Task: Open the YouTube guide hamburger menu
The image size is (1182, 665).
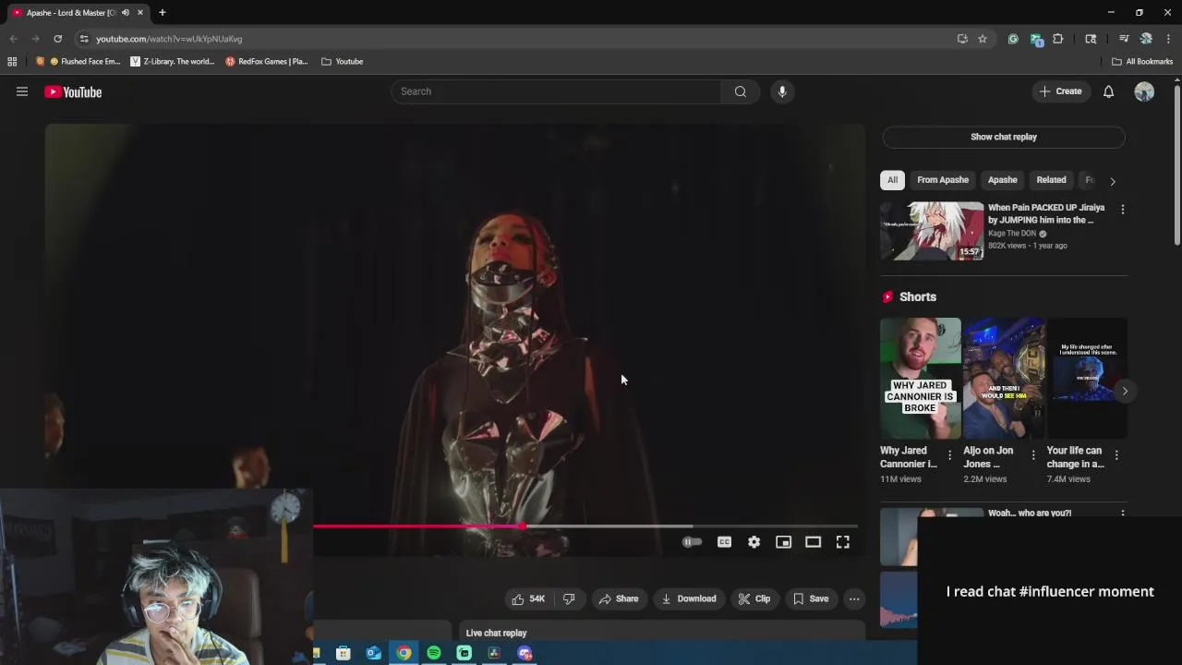Action: point(22,91)
